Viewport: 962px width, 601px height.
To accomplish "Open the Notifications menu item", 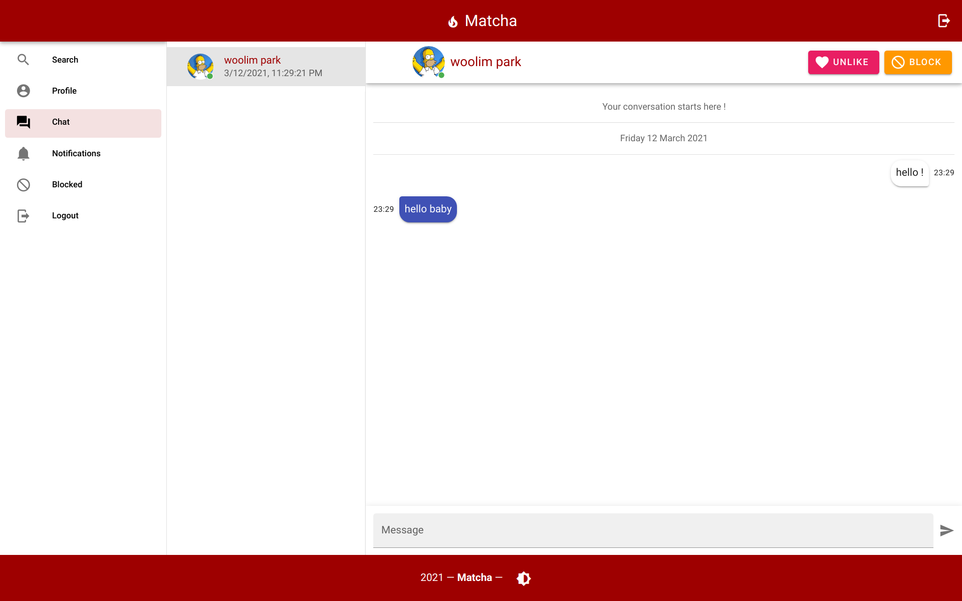I will [76, 153].
